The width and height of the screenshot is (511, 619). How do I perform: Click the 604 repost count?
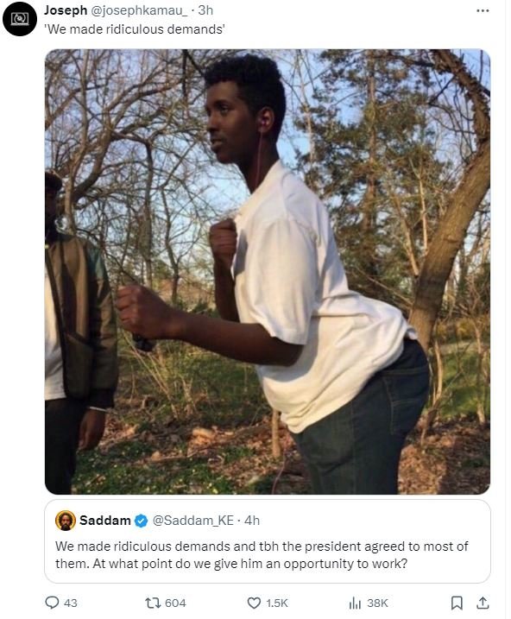175,603
